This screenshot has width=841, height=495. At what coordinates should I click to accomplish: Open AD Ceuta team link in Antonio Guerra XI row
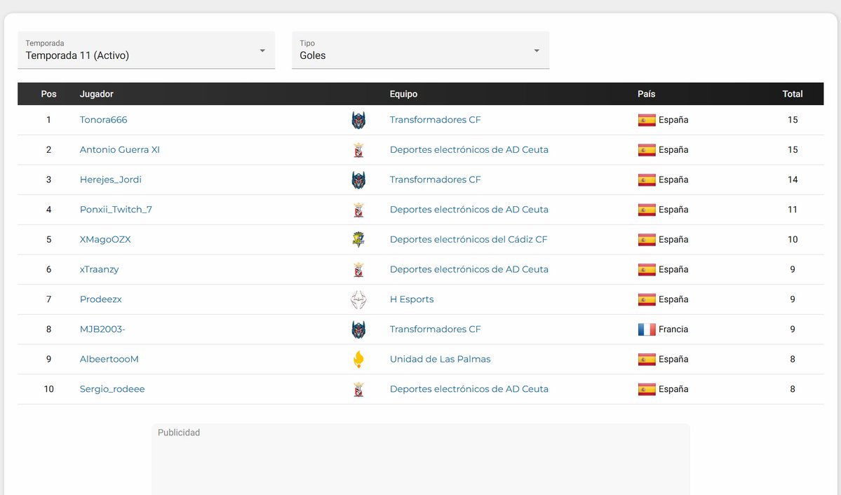pos(469,149)
